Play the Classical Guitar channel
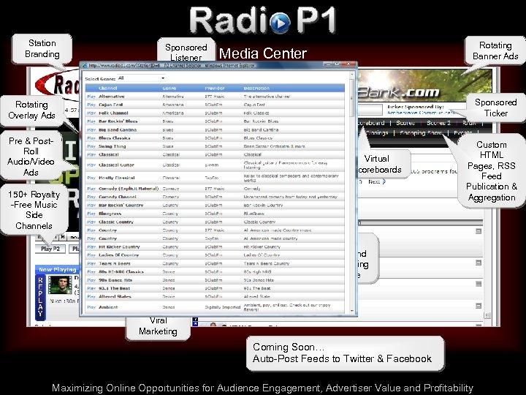The image size is (526, 395). pos(91,165)
